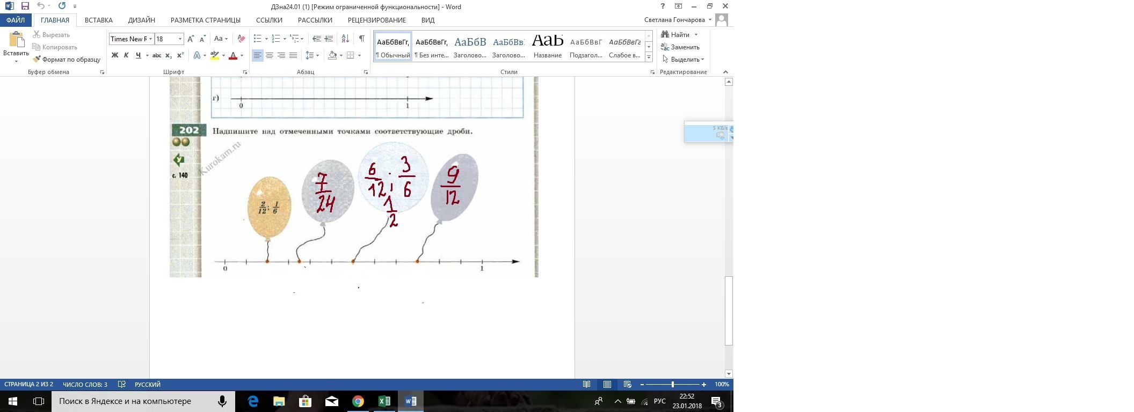Undo the last action

41,6
